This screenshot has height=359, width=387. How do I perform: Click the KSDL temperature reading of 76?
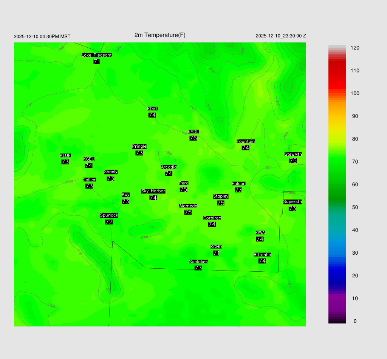point(193,138)
